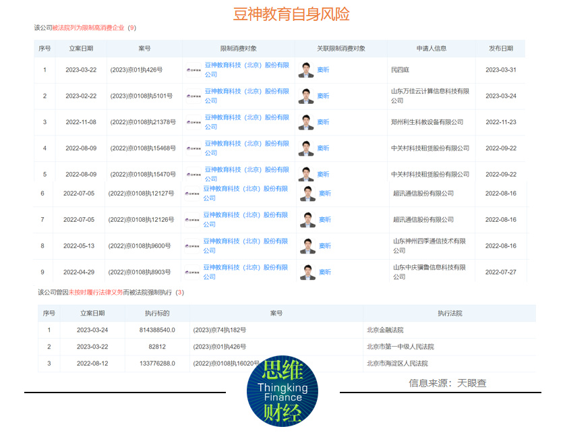Image resolution: width=565 pixels, height=435 pixels.
Task: Open 豆神教育科技 link beside case 京0108执15468号
Action: click(247, 148)
